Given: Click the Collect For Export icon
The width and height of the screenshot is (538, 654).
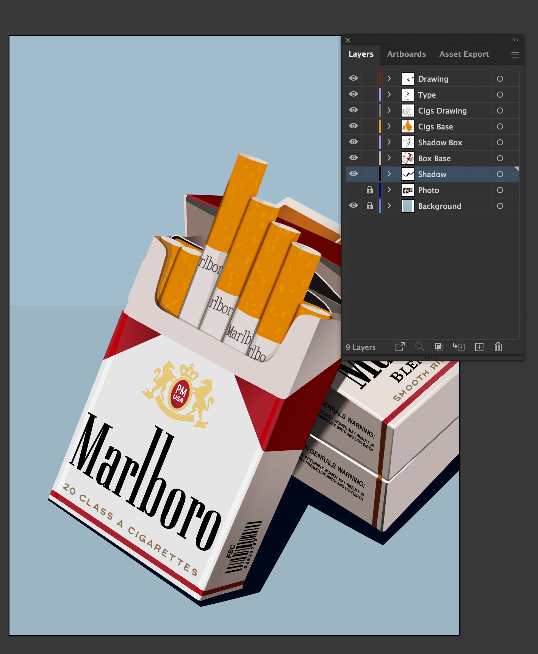Looking at the screenshot, I should (x=400, y=347).
